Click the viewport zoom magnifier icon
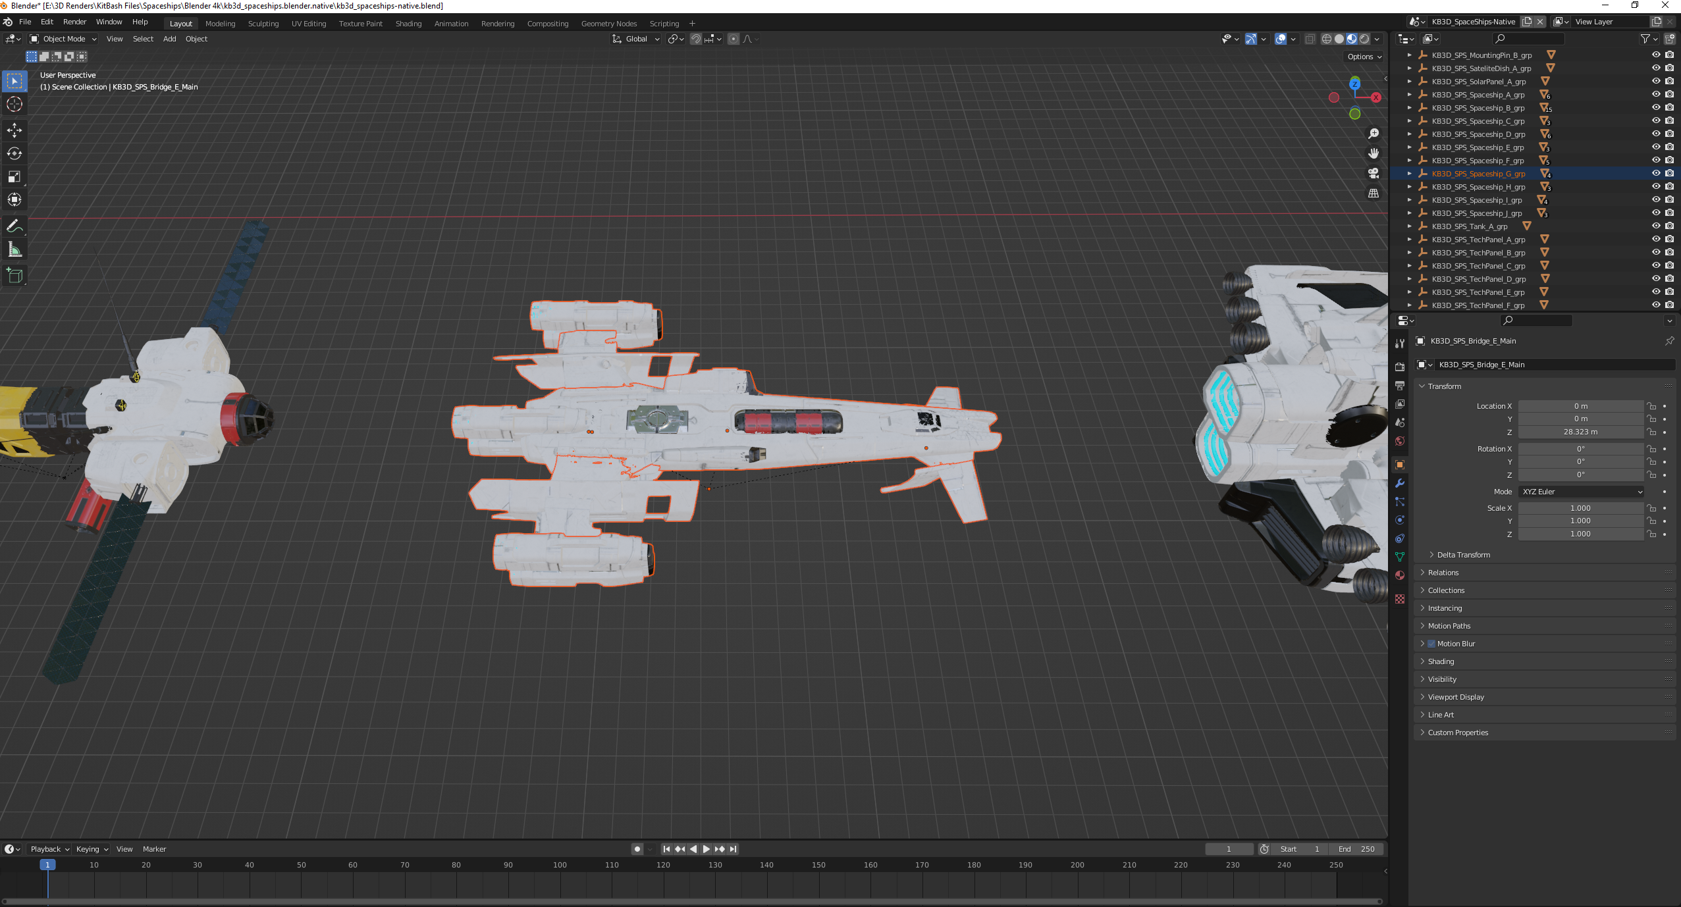This screenshot has width=1681, height=907. 1374,134
